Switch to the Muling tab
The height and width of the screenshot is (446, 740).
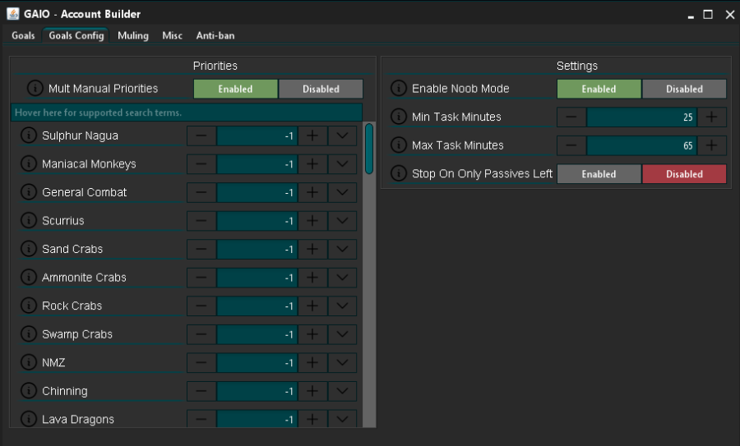133,35
